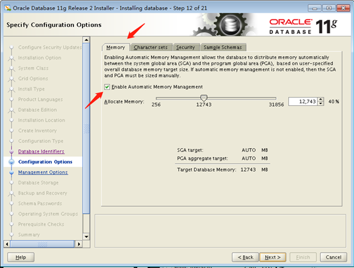Viewport: 354px width, 268px height.
Task: Click the Database Identifiers step bullet icon
Action: click(x=12, y=151)
